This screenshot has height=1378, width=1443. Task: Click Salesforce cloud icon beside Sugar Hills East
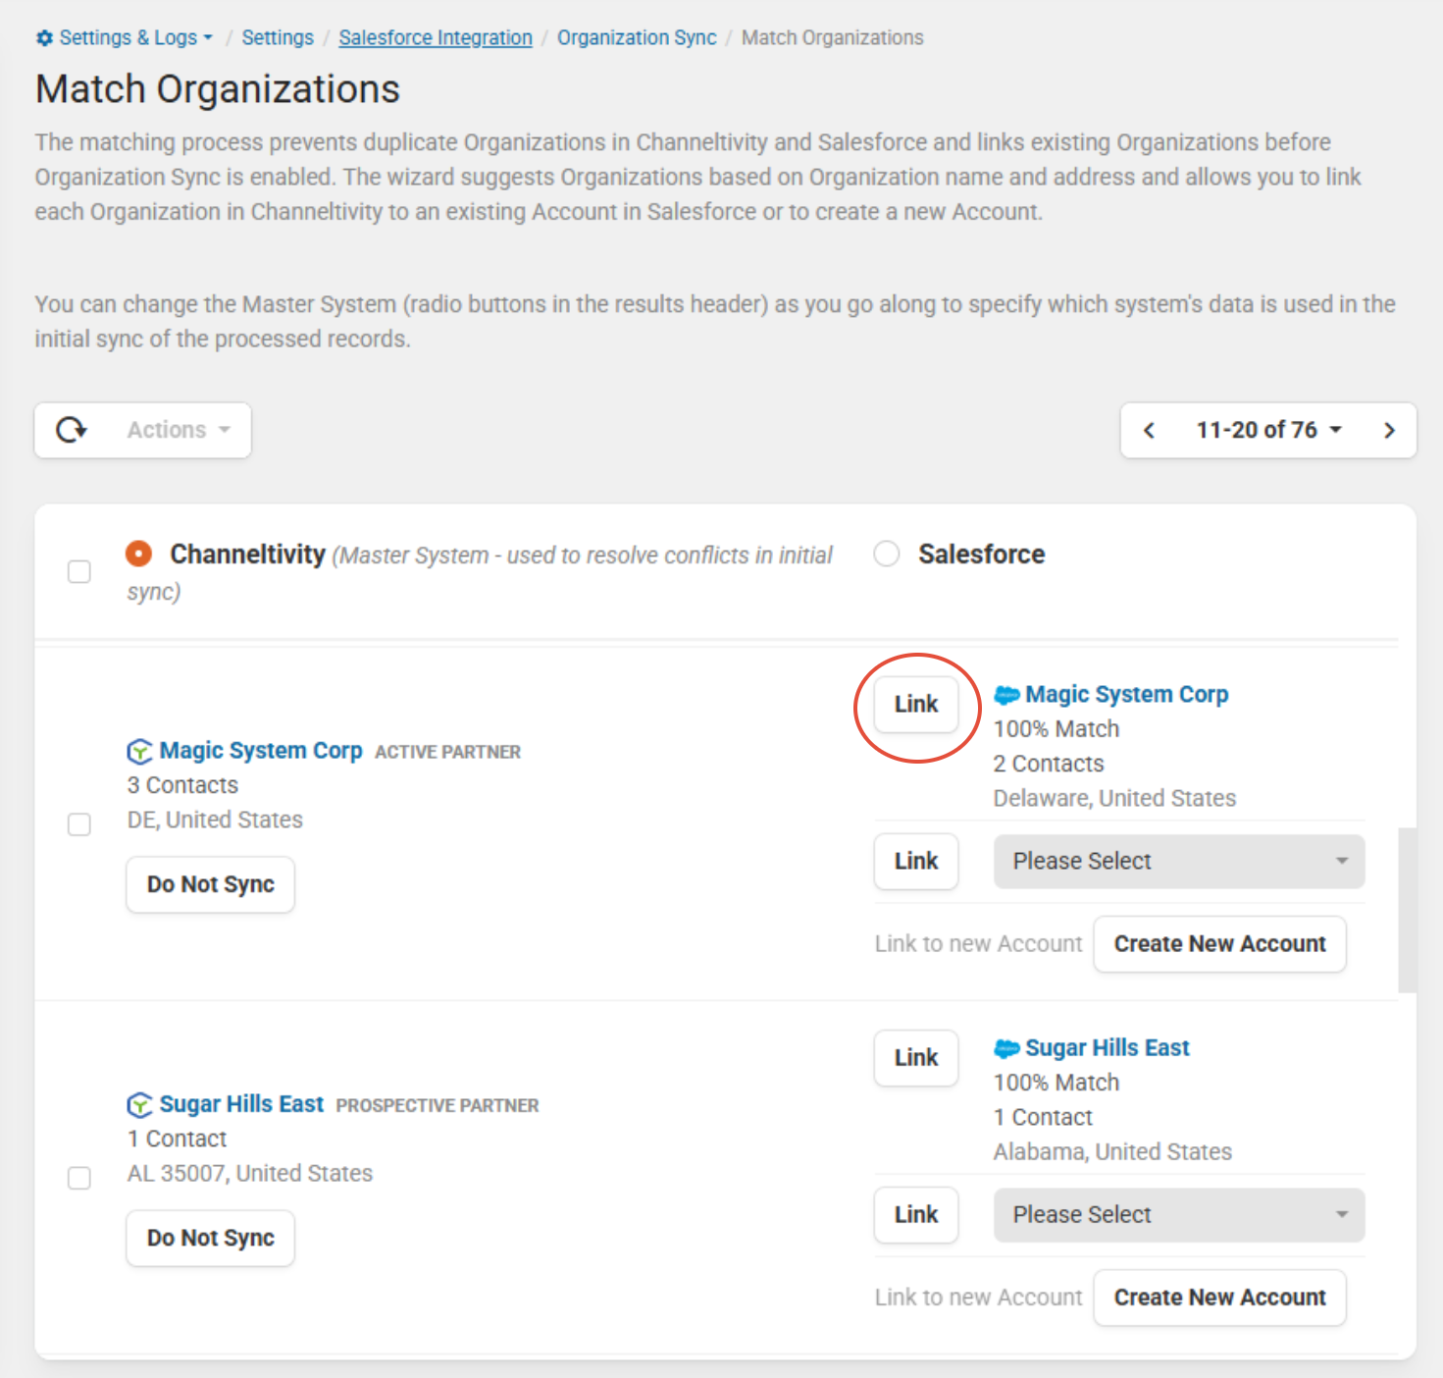click(x=1006, y=1048)
